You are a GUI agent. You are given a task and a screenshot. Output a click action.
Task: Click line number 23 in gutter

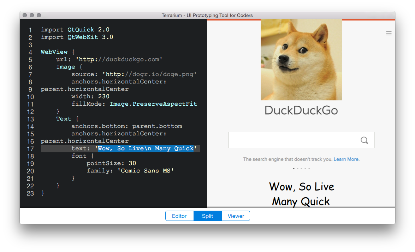30,193
